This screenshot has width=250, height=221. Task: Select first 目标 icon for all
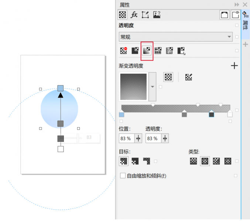[124, 161]
